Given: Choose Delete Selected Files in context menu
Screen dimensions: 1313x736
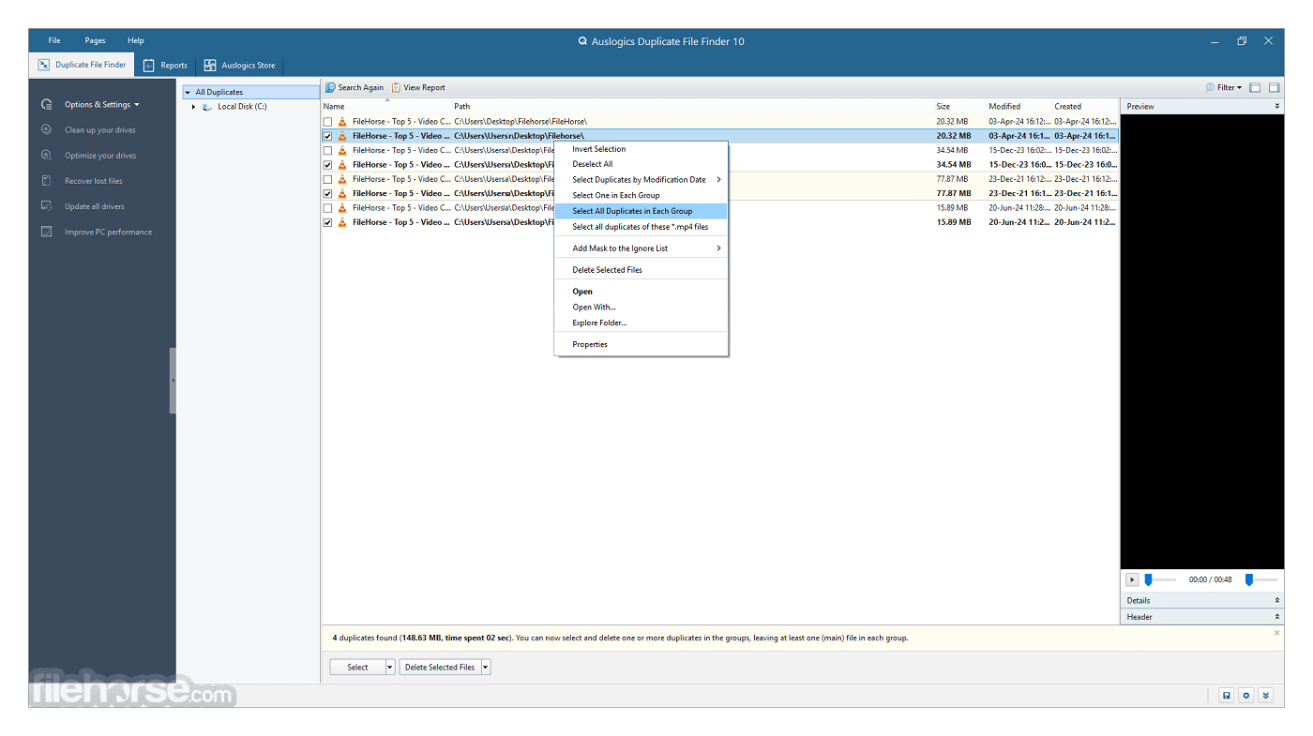Looking at the screenshot, I should 641,270.
